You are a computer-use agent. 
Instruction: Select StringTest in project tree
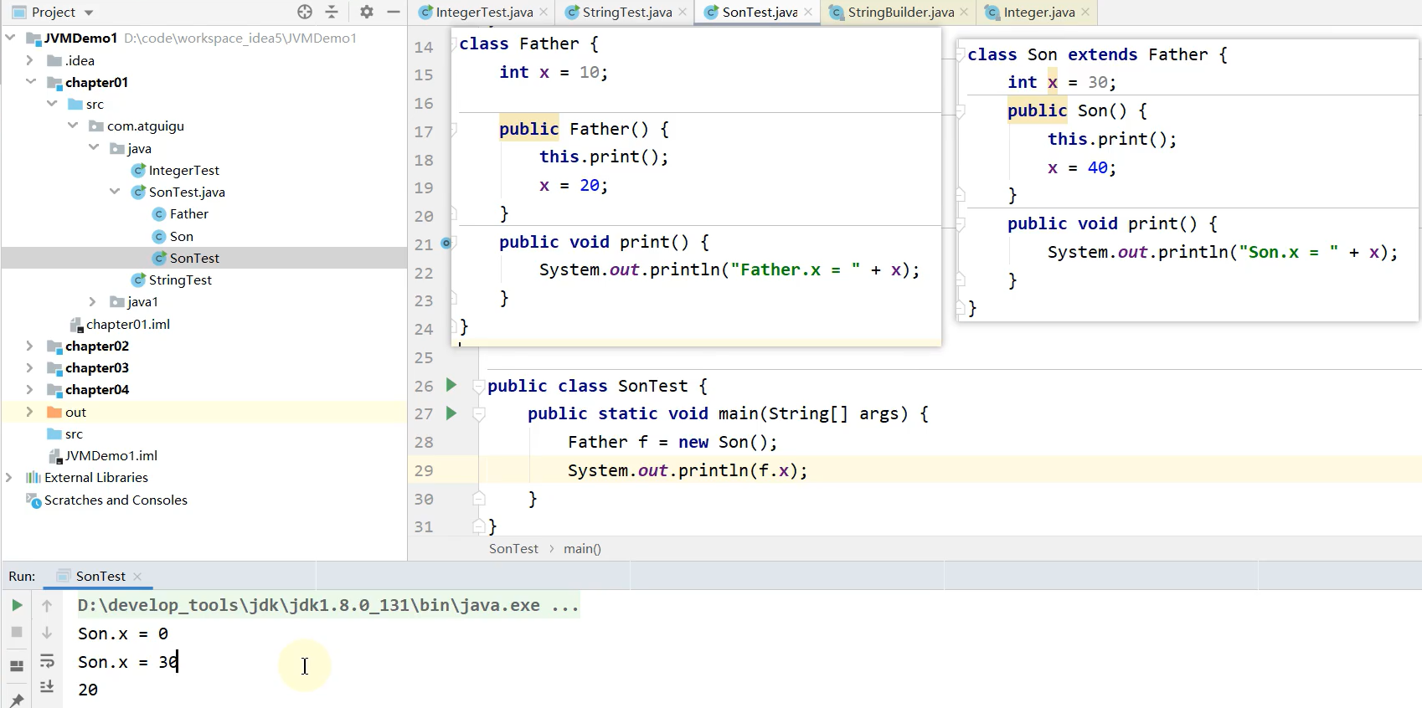coord(180,280)
